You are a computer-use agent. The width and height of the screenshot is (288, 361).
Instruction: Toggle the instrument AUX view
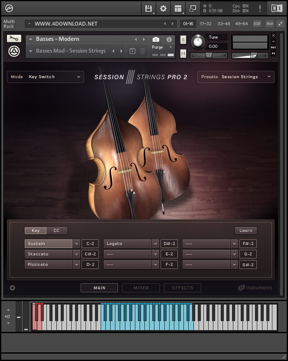[274, 47]
